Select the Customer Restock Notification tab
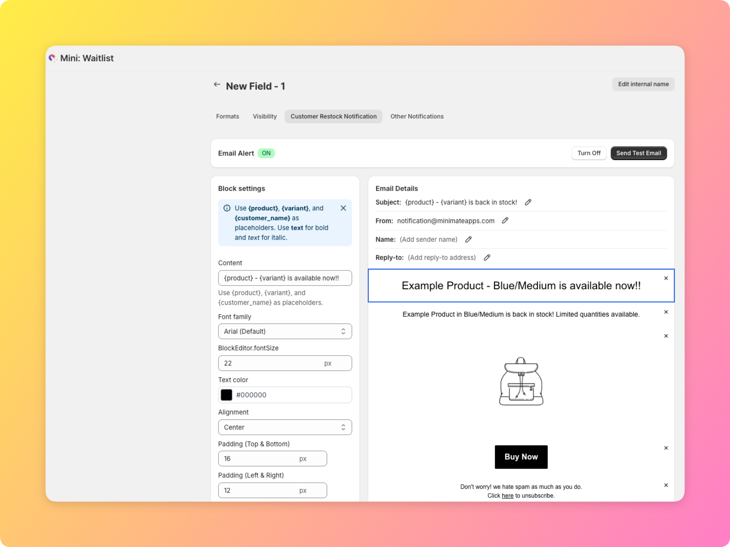The height and width of the screenshot is (547, 730). (333, 116)
